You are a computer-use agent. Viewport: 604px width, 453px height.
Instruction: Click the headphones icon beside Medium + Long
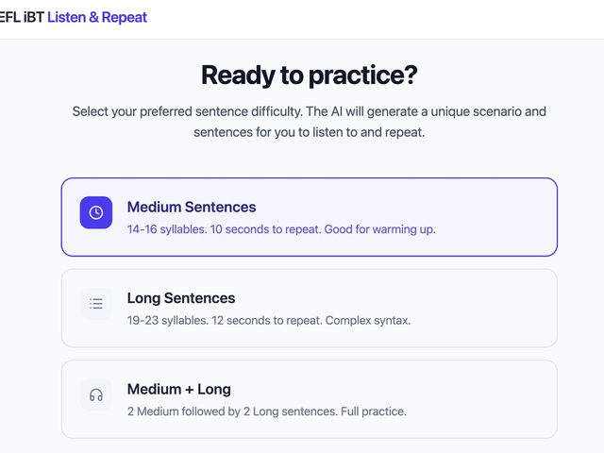pos(96,394)
